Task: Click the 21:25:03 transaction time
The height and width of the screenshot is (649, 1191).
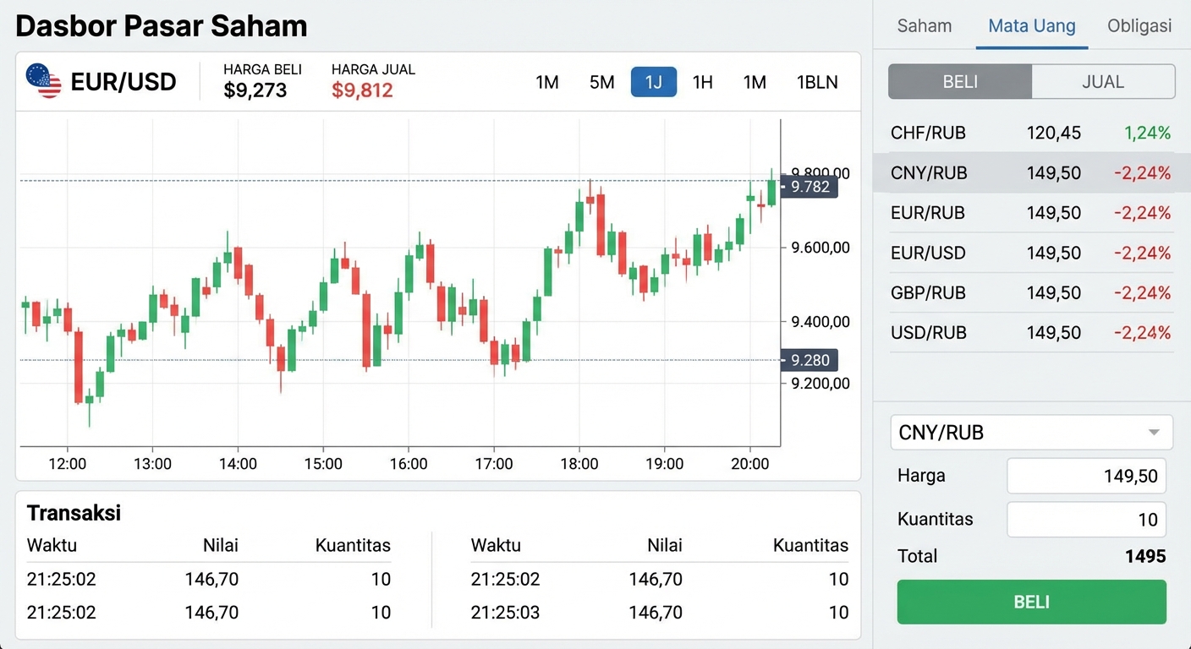Action: pos(505,613)
